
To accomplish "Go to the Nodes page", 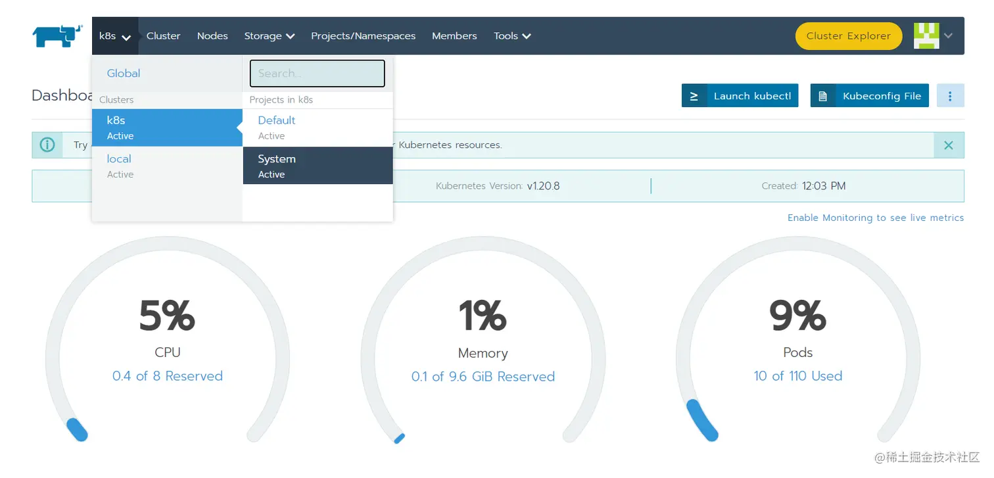I will tap(212, 36).
